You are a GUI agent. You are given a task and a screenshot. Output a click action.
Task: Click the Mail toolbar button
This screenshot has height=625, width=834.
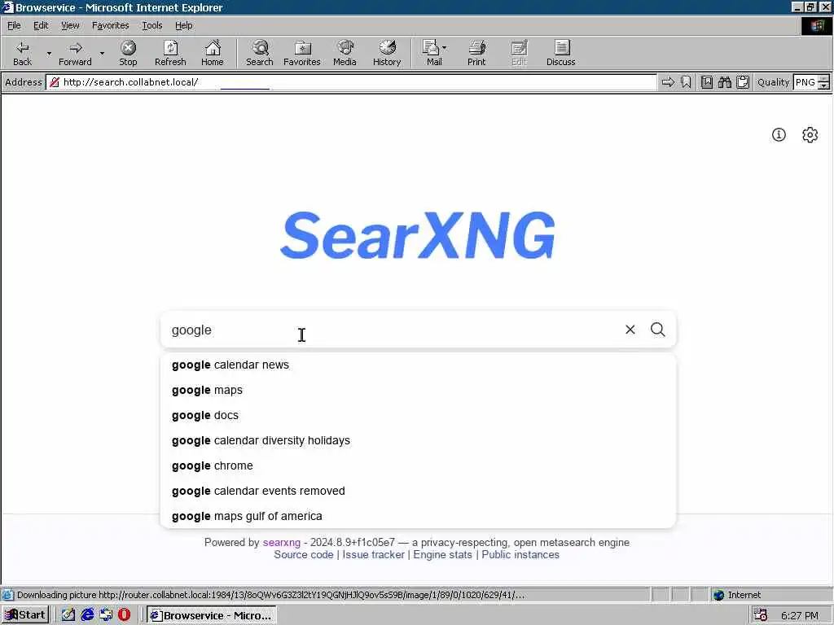click(x=432, y=54)
